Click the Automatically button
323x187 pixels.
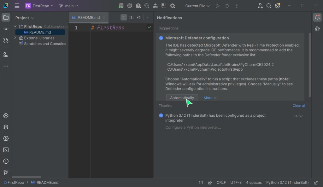coord(182,98)
